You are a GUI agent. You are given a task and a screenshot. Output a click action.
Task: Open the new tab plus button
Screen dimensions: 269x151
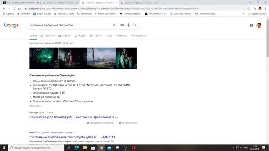click(x=162, y=3)
